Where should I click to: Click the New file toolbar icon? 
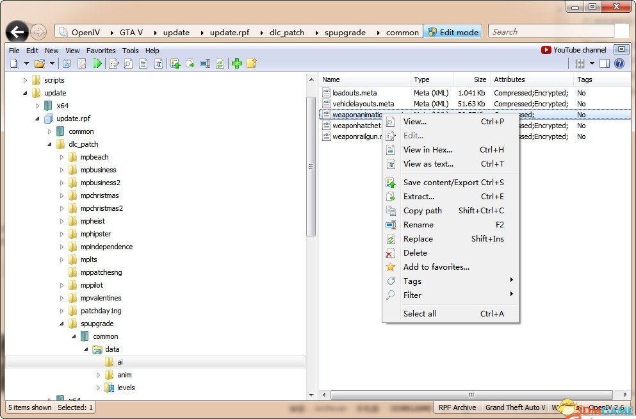[15, 63]
